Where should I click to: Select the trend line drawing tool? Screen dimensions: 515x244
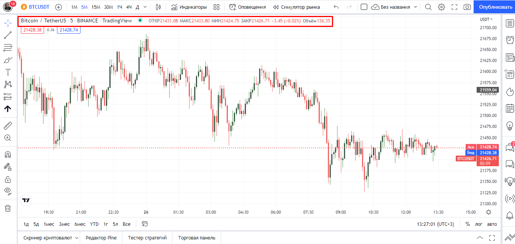point(8,35)
